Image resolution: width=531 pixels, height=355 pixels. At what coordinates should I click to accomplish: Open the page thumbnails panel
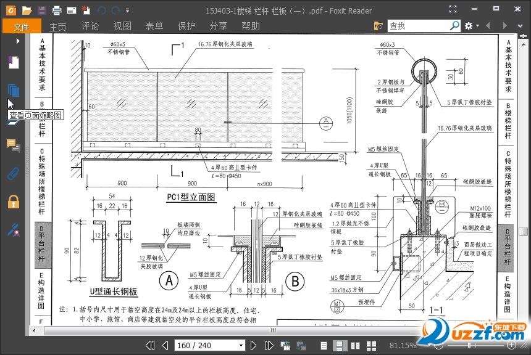(x=14, y=91)
